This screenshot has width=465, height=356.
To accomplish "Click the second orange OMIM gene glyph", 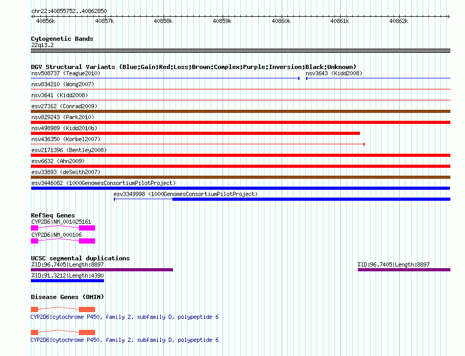I will pyautogui.click(x=63, y=332).
